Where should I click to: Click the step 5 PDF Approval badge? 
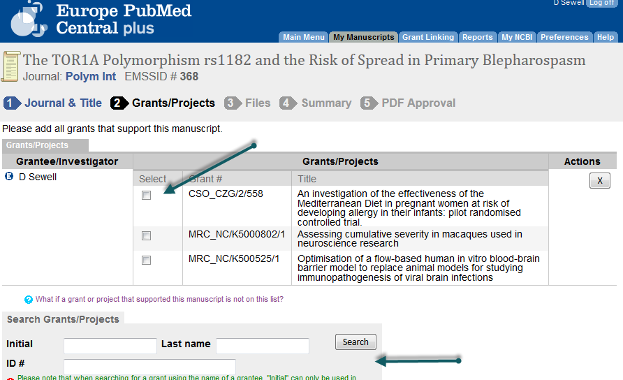pyautogui.click(x=368, y=103)
